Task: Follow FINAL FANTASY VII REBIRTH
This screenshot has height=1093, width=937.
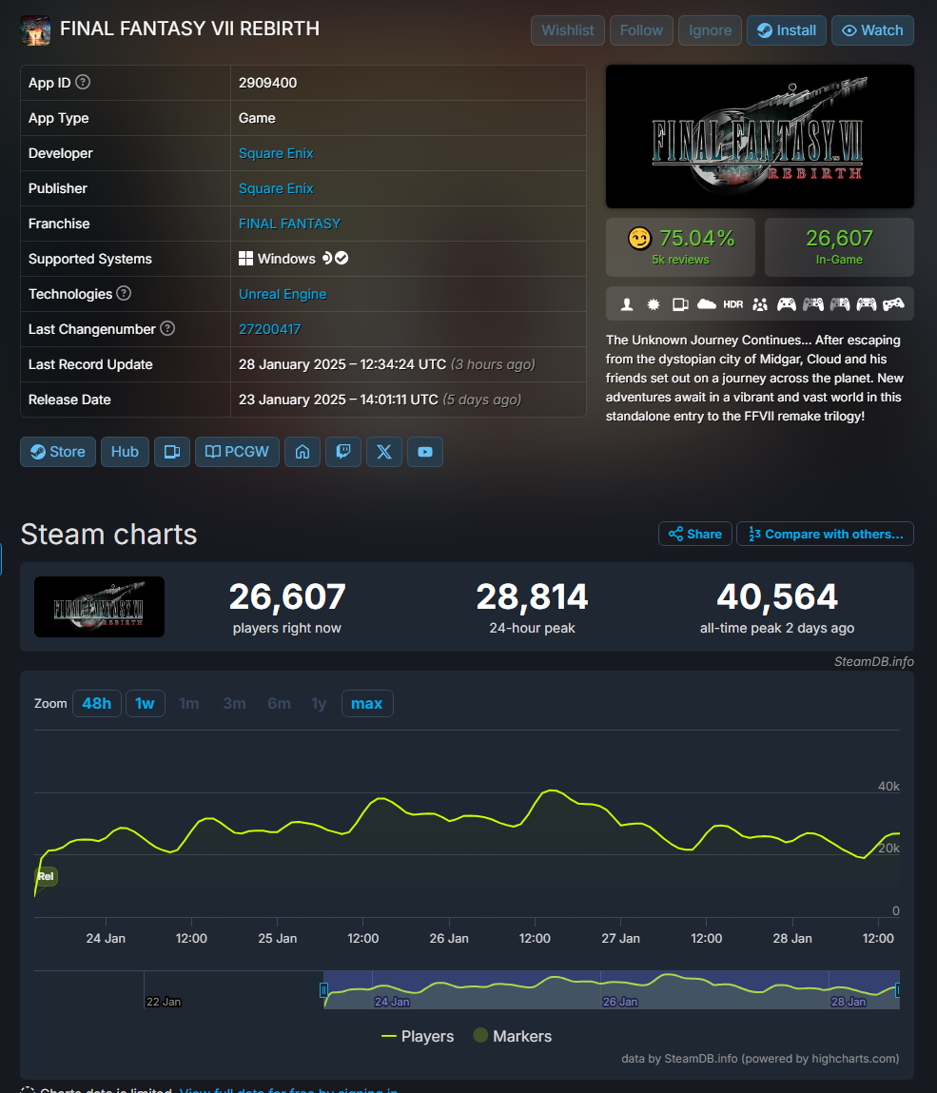Action: pos(641,30)
